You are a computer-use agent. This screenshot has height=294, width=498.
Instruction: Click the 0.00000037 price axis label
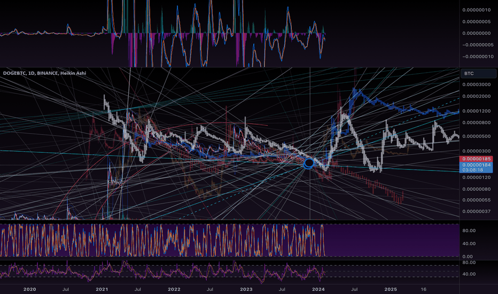(477, 211)
